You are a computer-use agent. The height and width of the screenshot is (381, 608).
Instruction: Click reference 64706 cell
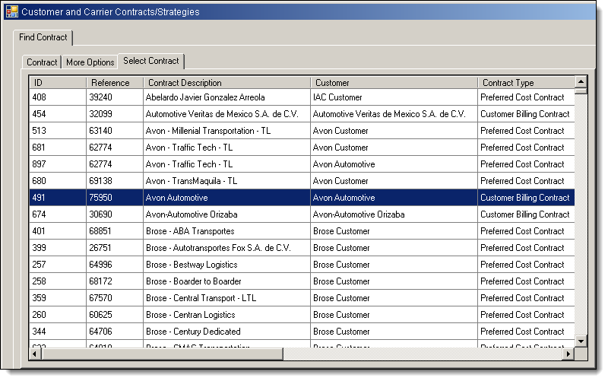click(x=115, y=331)
